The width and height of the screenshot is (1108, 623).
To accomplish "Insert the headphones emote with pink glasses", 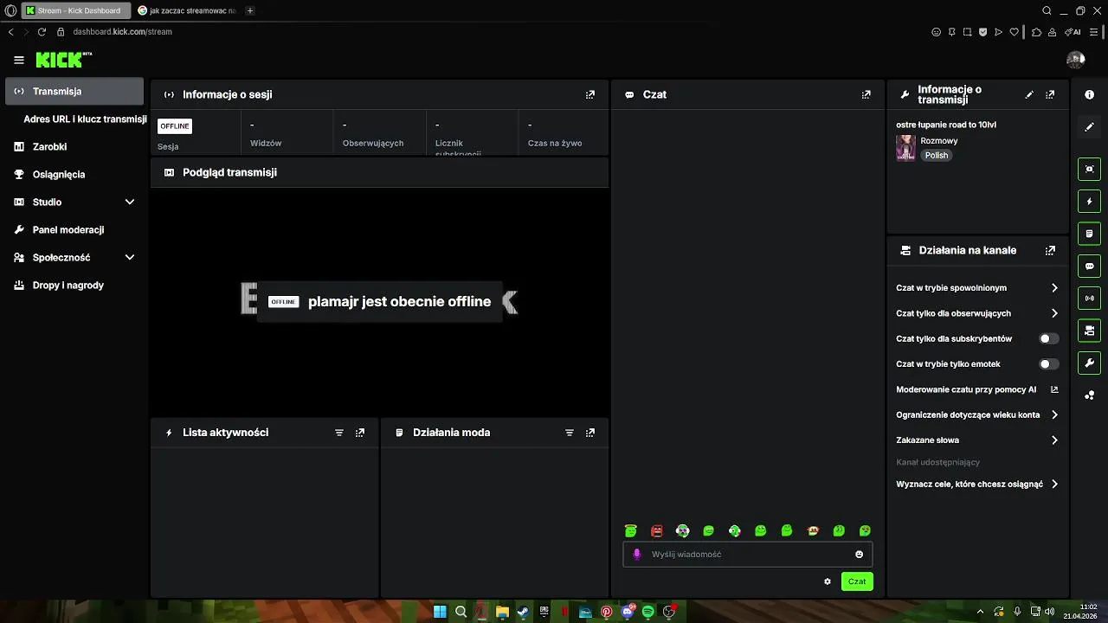I will click(683, 530).
